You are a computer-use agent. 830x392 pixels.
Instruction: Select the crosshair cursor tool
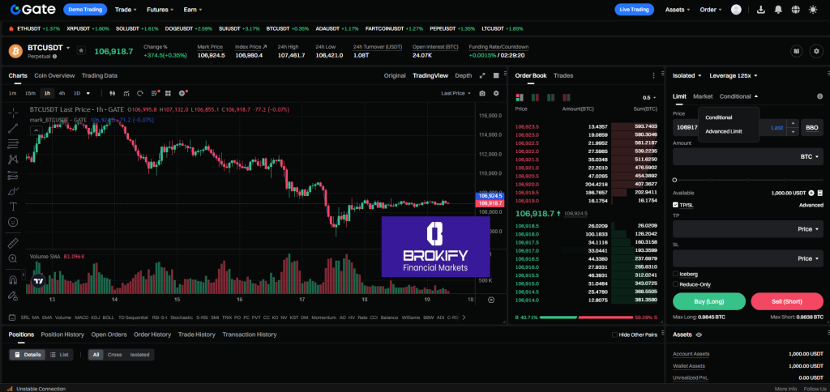13,112
